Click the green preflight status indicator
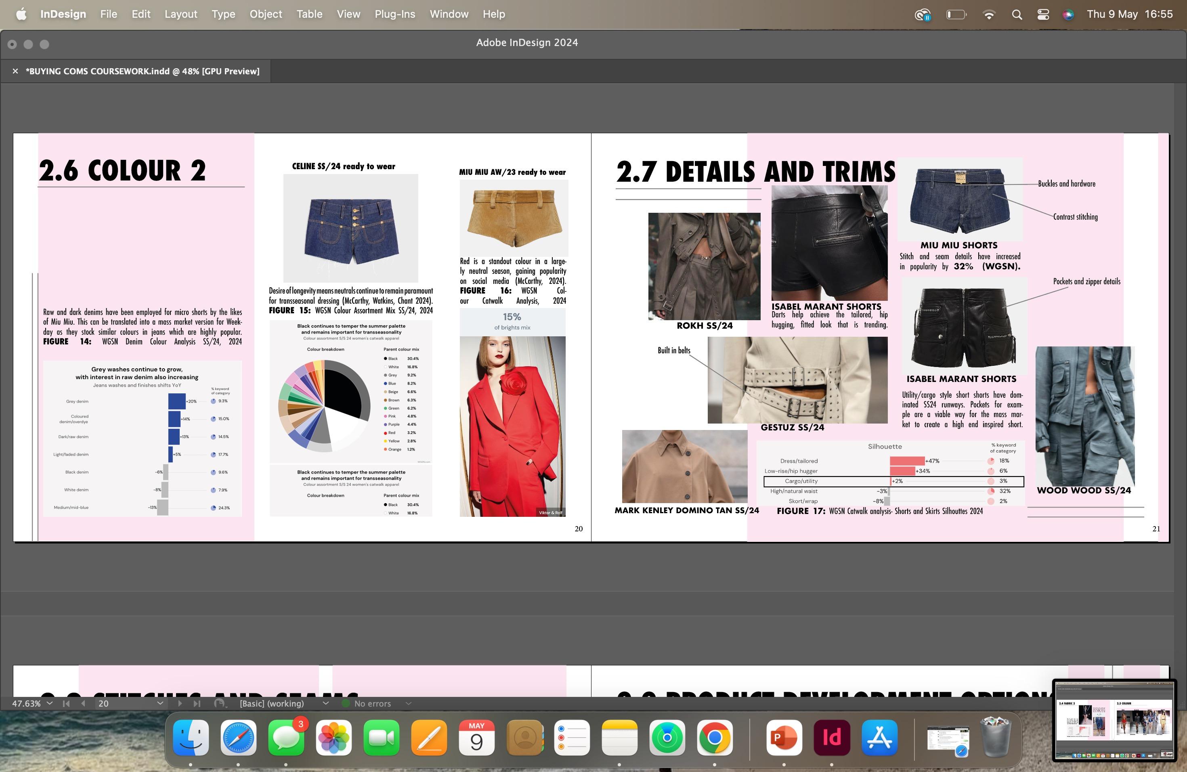This screenshot has height=772, width=1187. tap(345, 704)
